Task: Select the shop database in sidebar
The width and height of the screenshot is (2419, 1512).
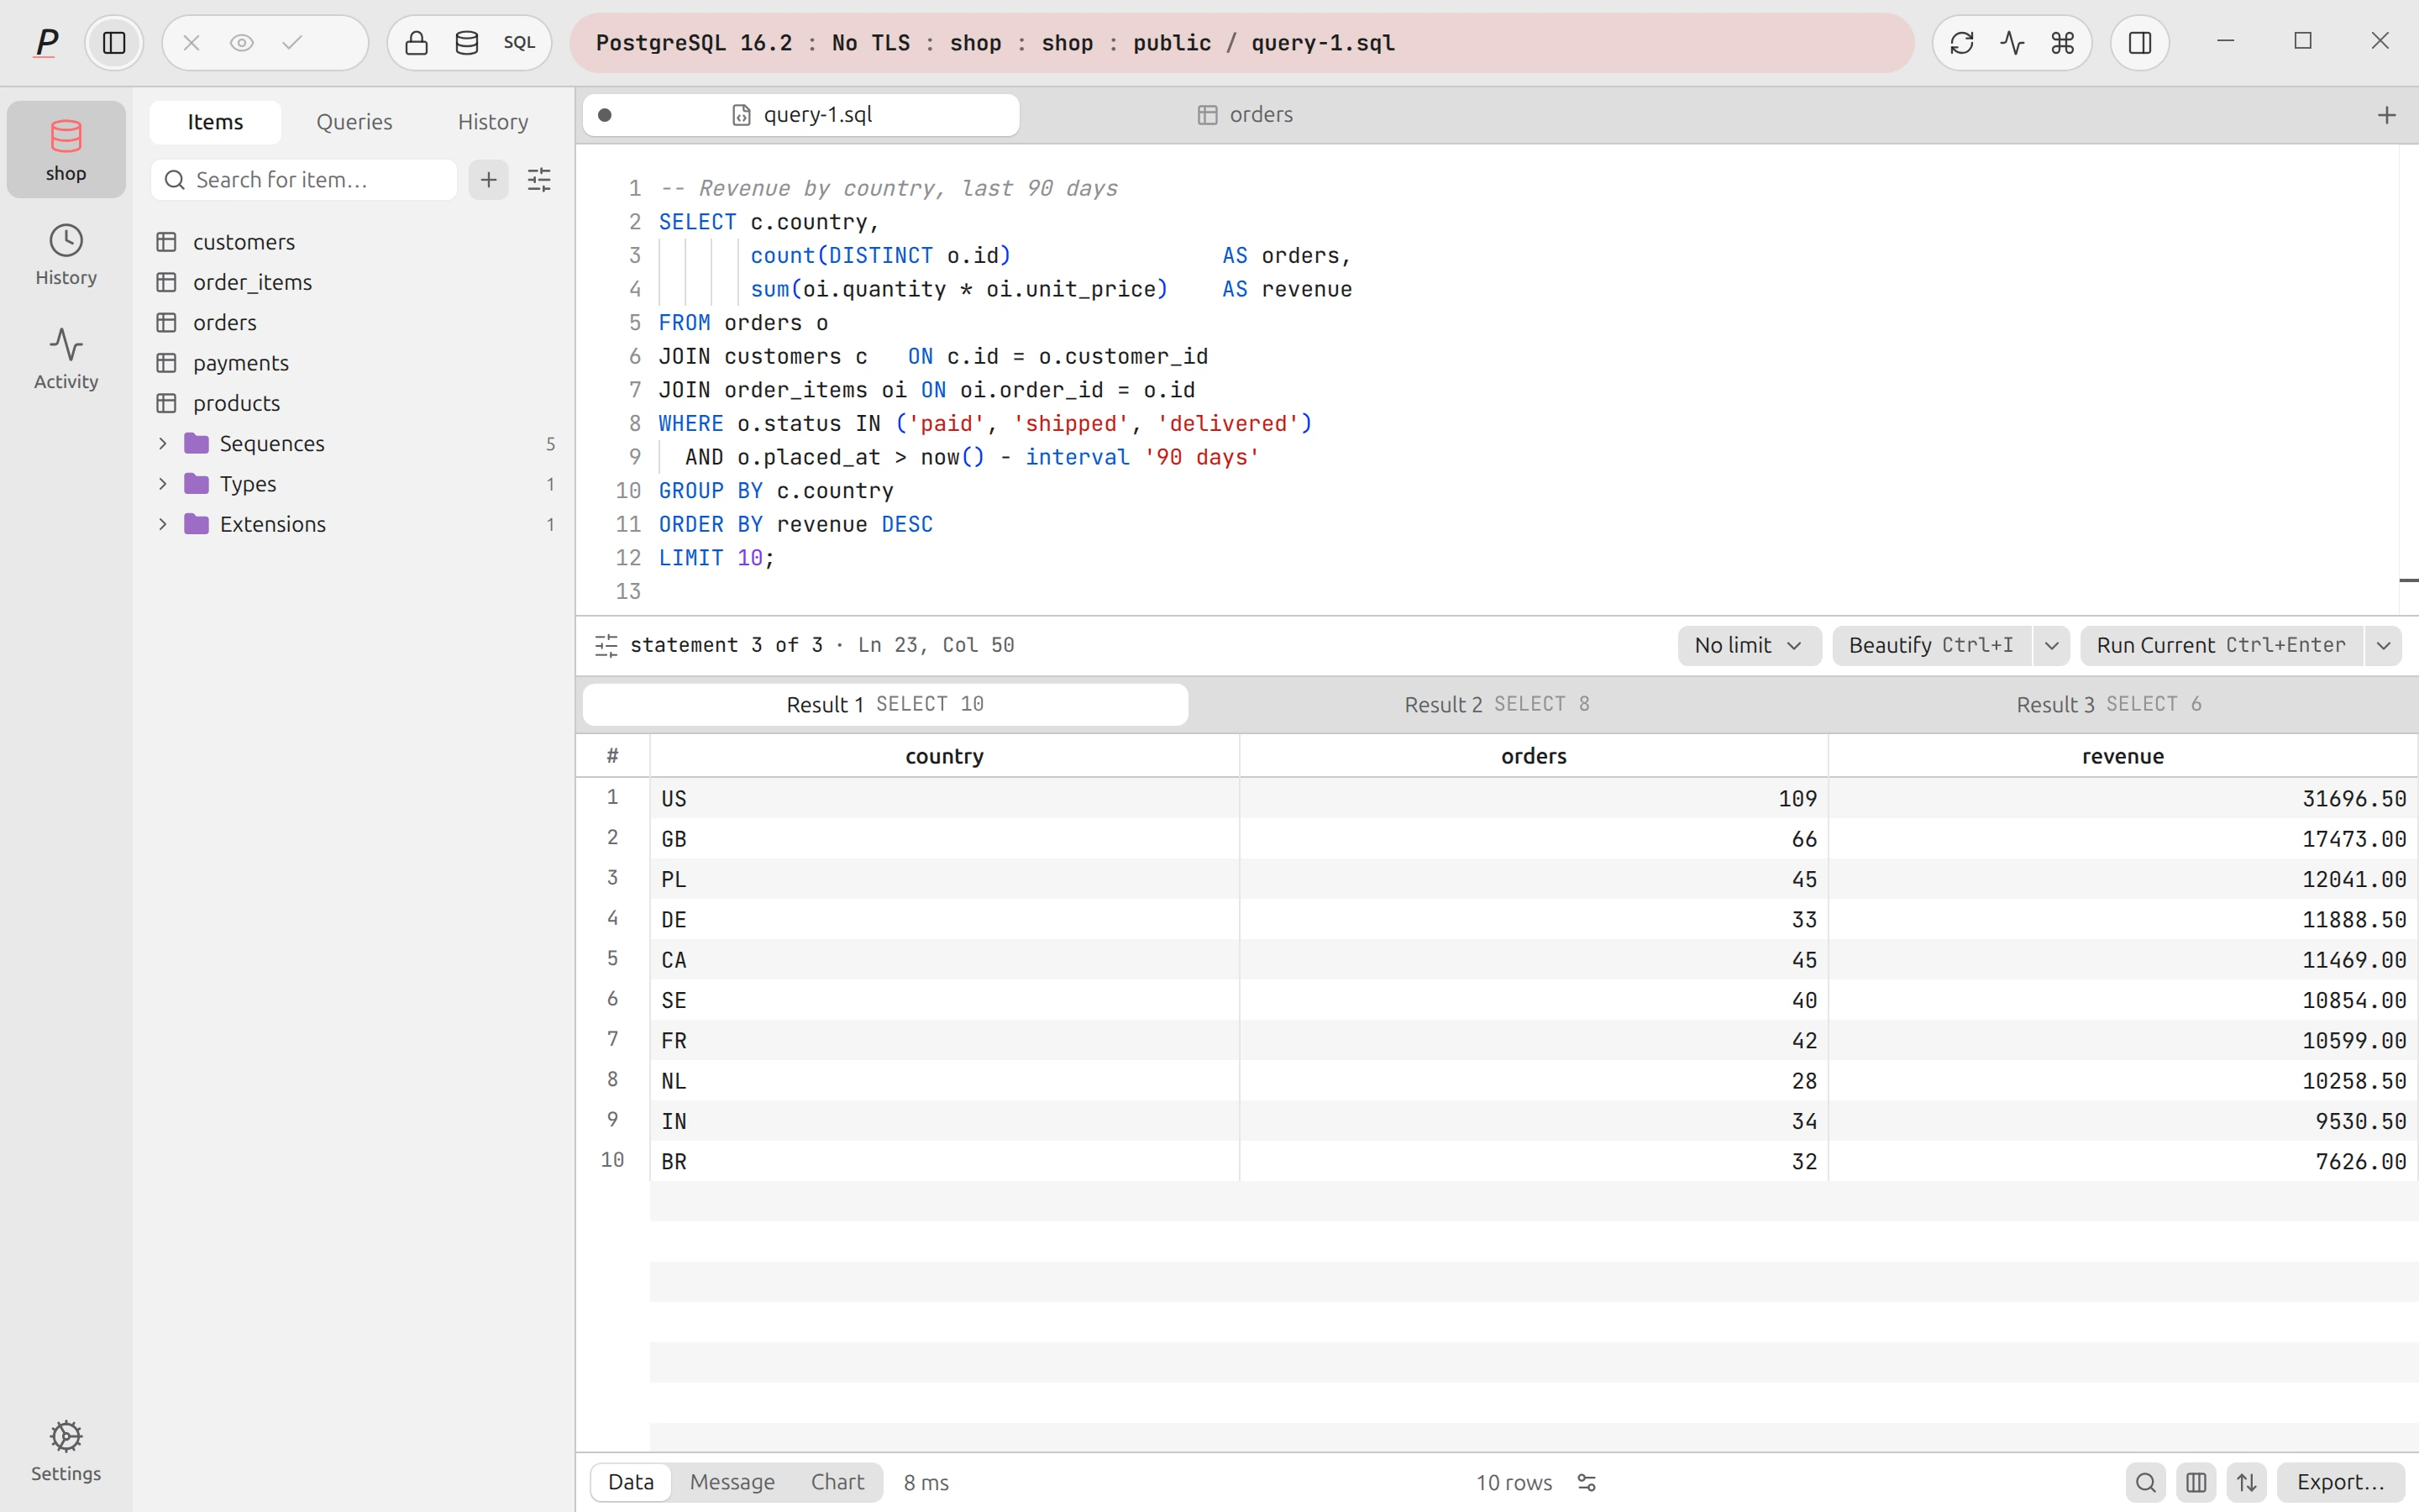Action: point(66,150)
